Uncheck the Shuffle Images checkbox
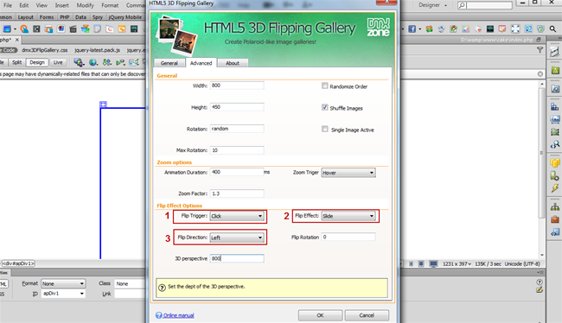This screenshot has width=562, height=323. [325, 107]
